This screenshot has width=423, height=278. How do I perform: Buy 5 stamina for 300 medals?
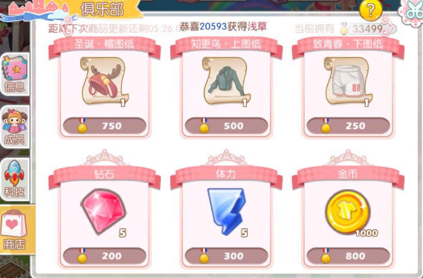point(226,256)
